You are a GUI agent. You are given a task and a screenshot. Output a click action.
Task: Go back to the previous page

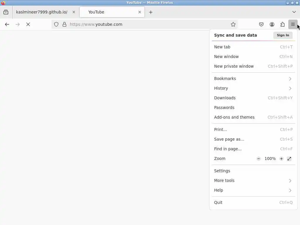click(x=7, y=24)
